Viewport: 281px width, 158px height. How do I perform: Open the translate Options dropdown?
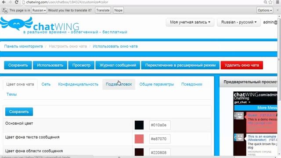265,10
